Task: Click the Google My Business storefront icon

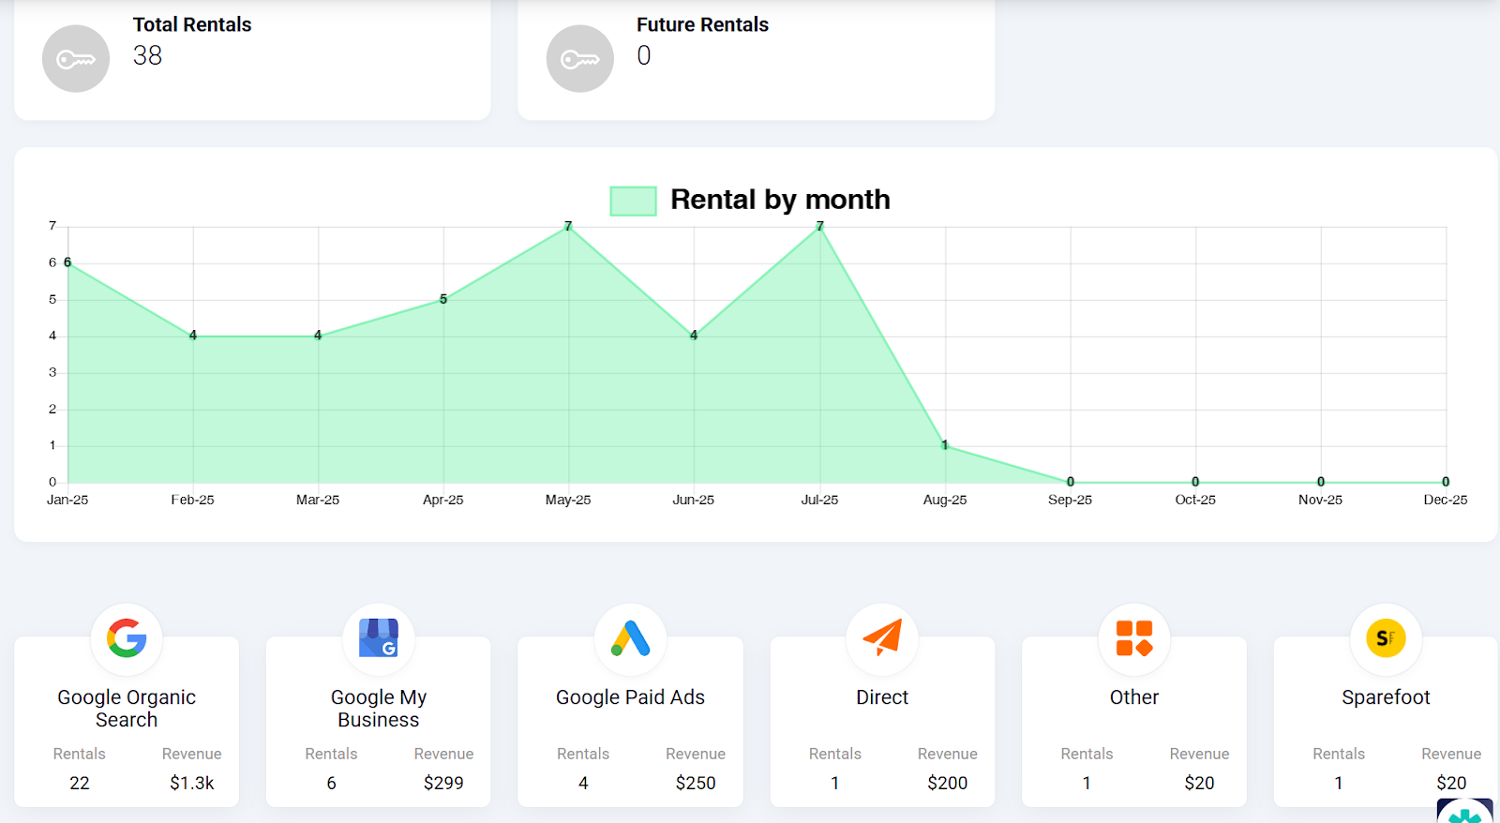Action: coord(379,638)
